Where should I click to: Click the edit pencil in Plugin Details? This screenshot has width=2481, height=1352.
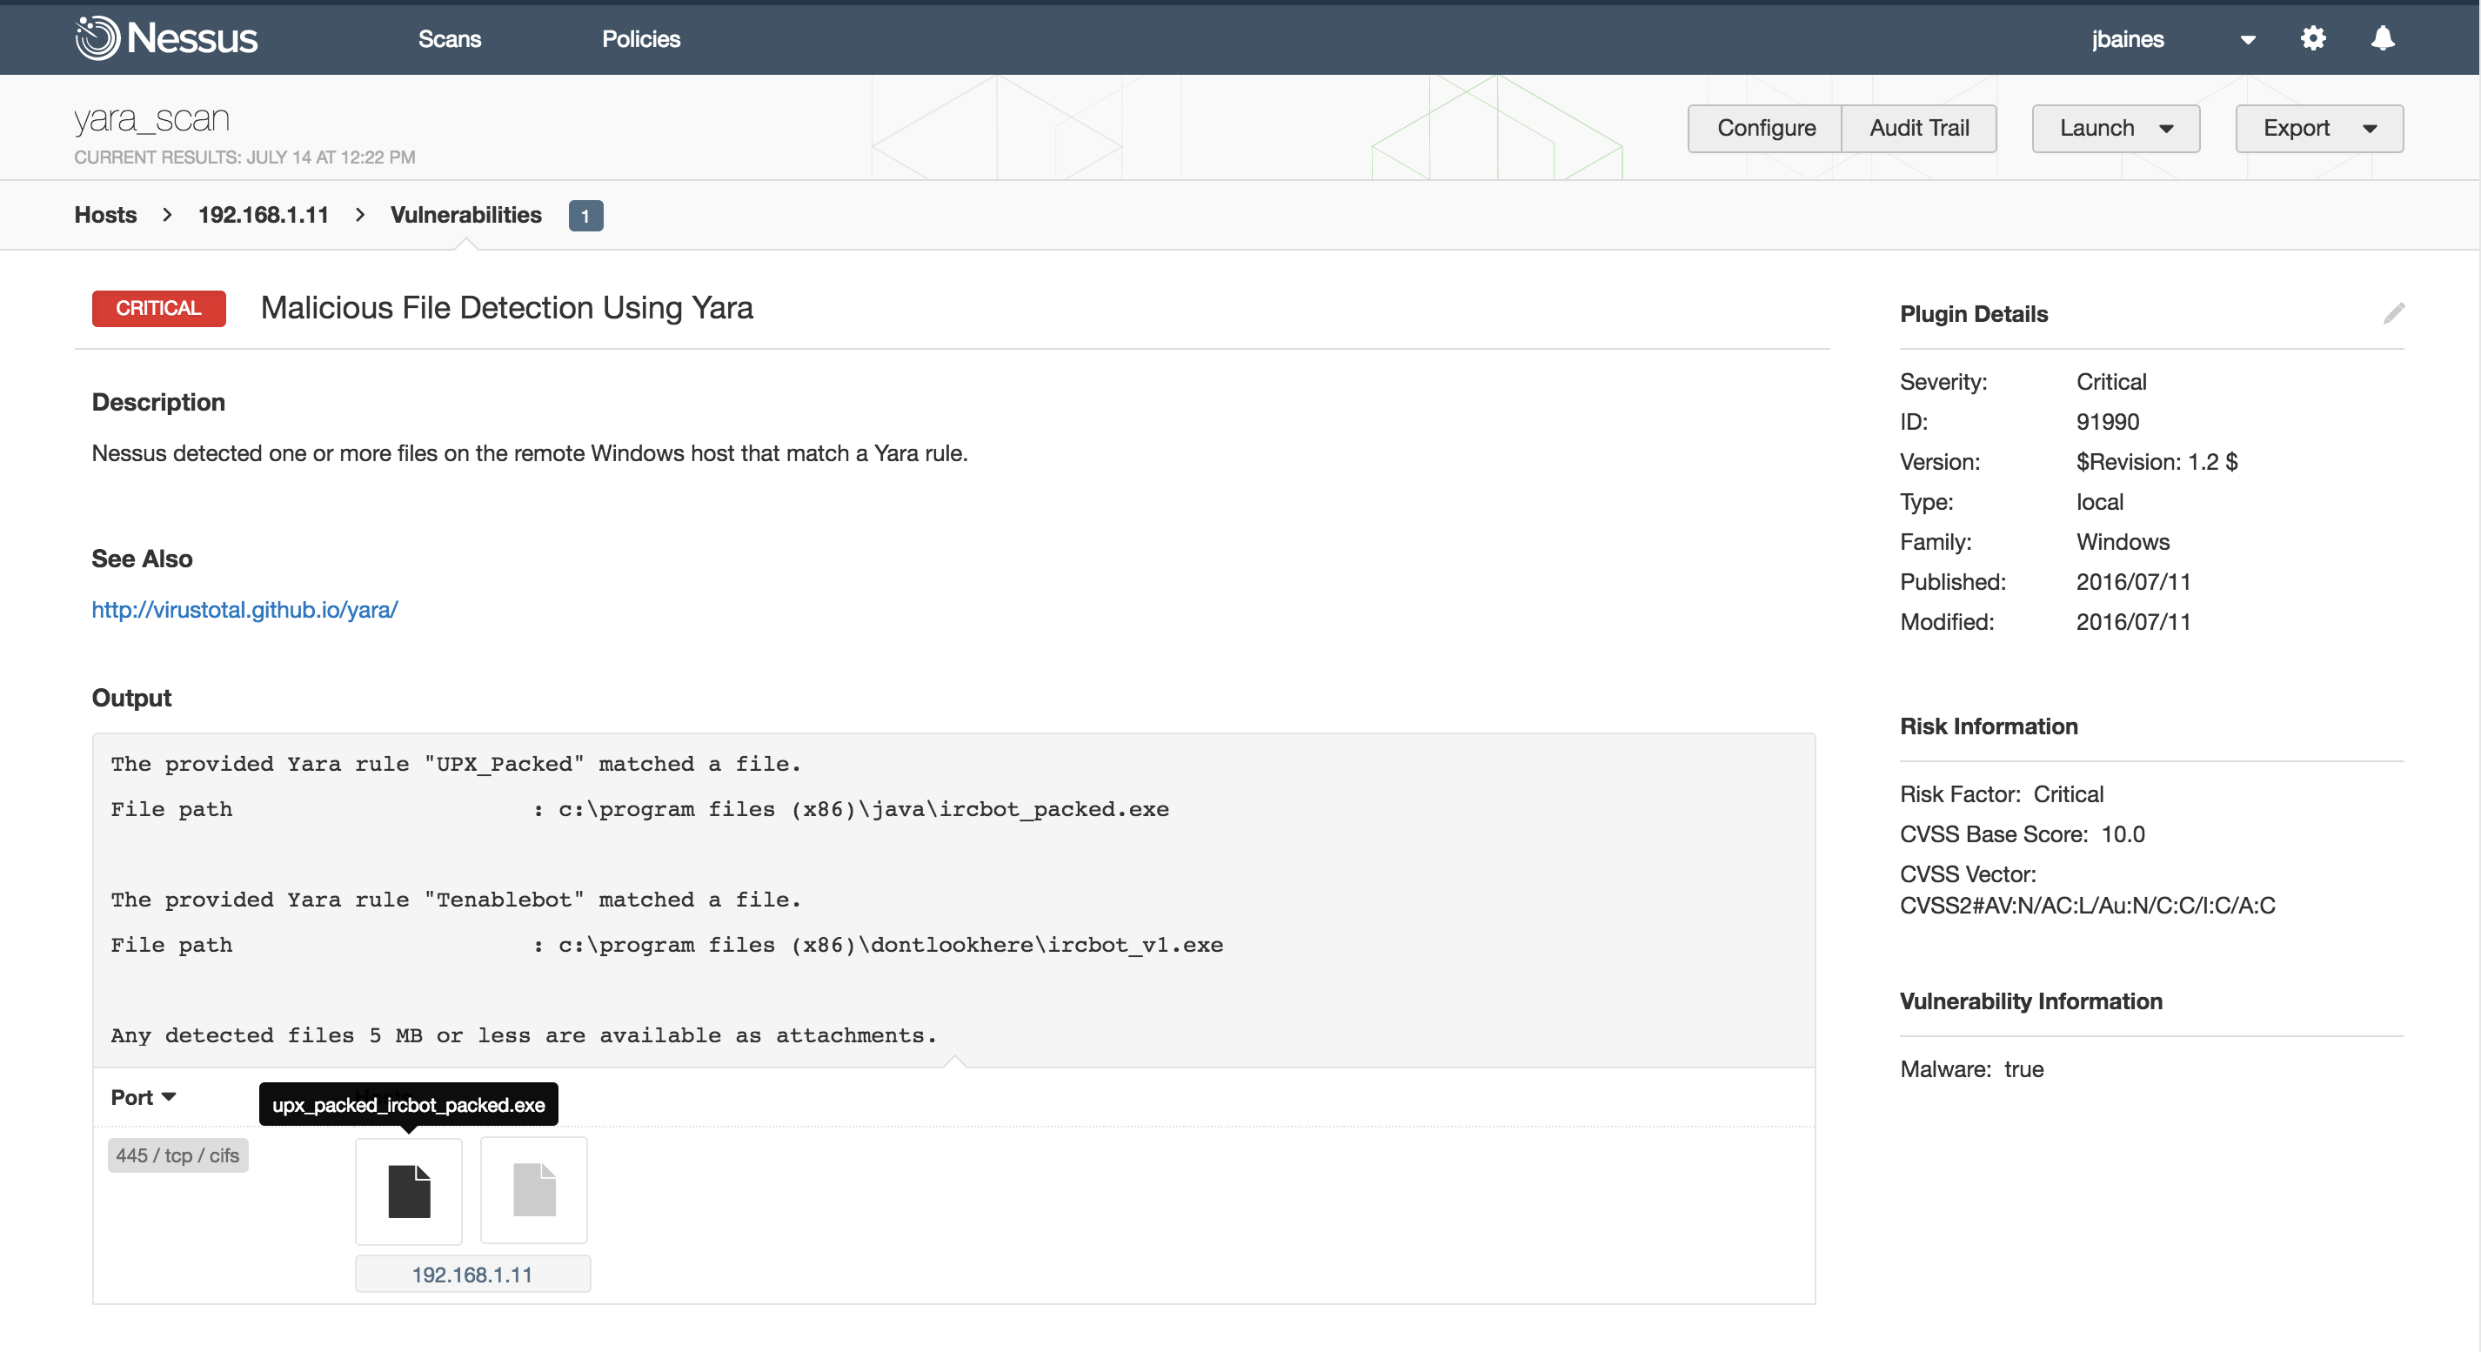[2393, 313]
